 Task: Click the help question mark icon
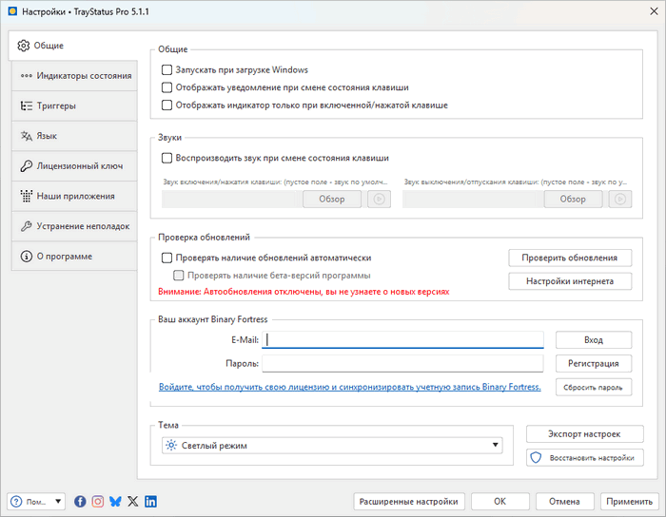(16, 501)
